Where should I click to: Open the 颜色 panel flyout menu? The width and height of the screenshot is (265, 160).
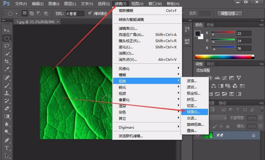(262, 25)
